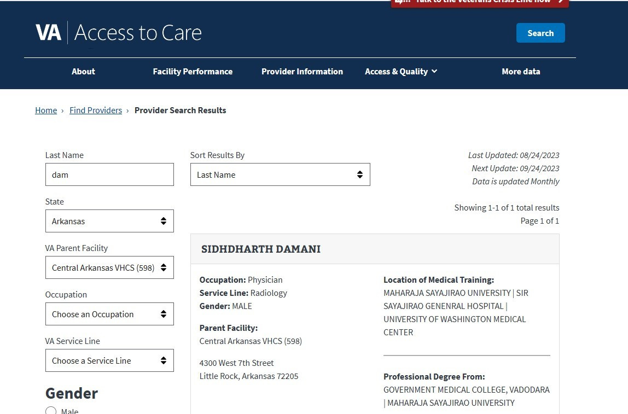Open Facility Performance in navigation
628x414 pixels.
point(193,71)
